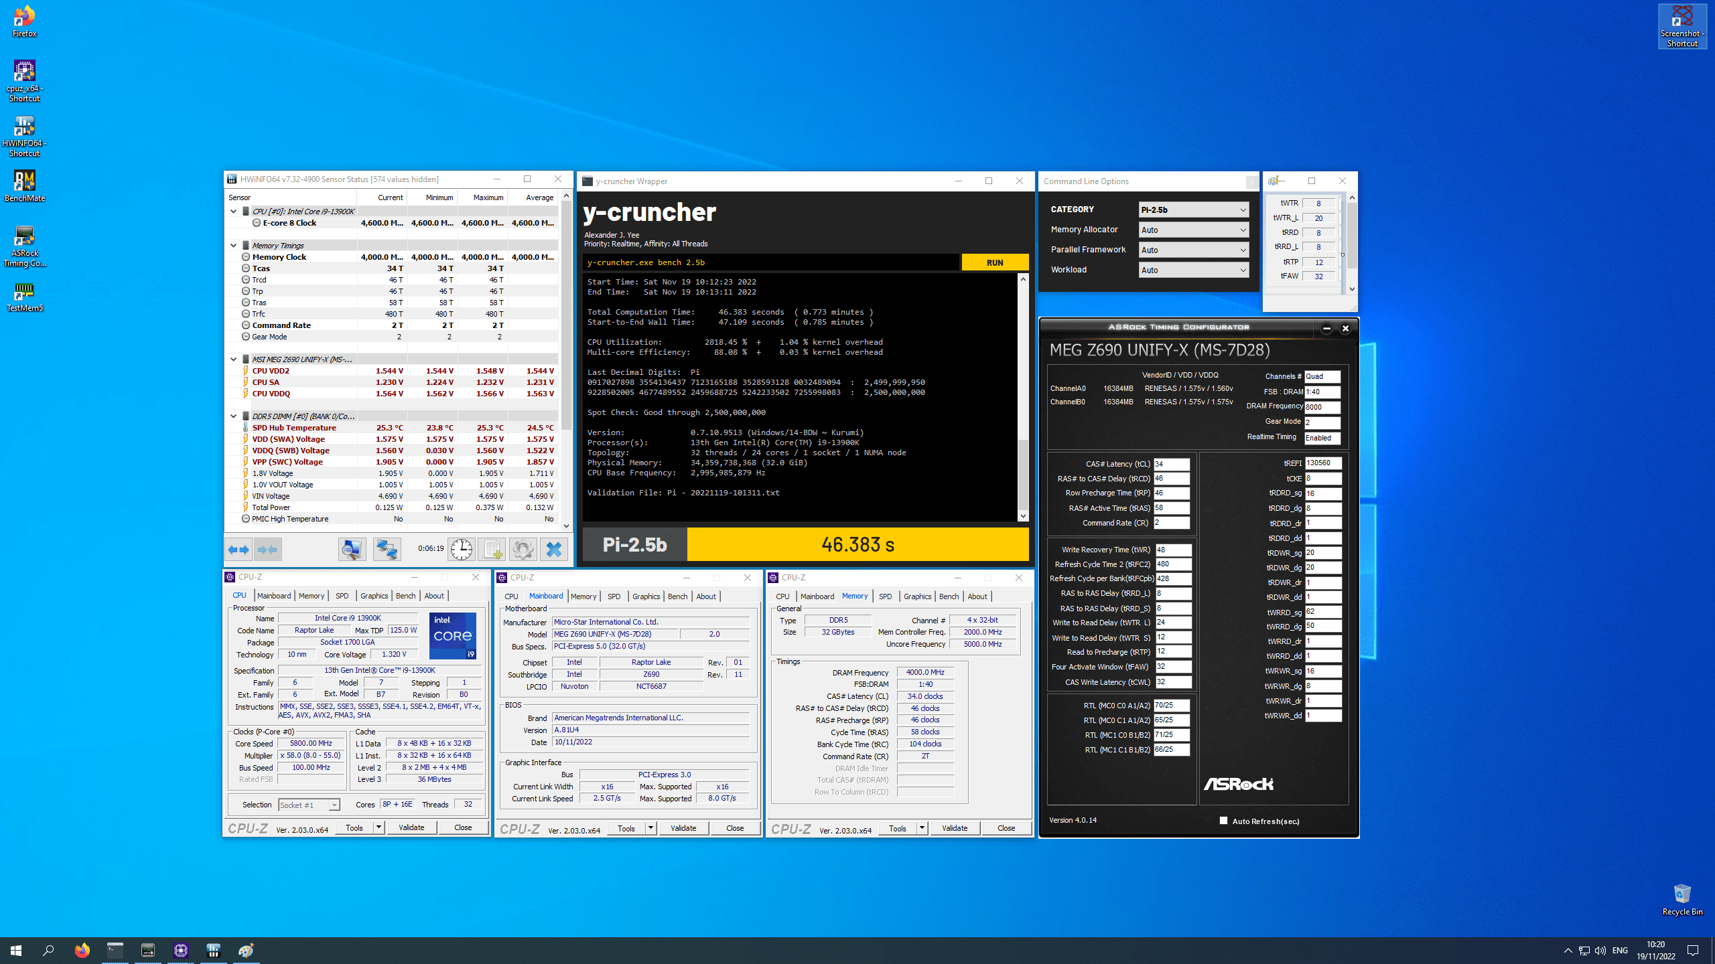Image resolution: width=1715 pixels, height=964 pixels.
Task: Open Workload dropdown
Action: pos(1193,270)
